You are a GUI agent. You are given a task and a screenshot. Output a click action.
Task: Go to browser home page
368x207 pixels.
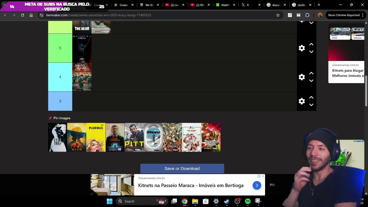pos(31,15)
